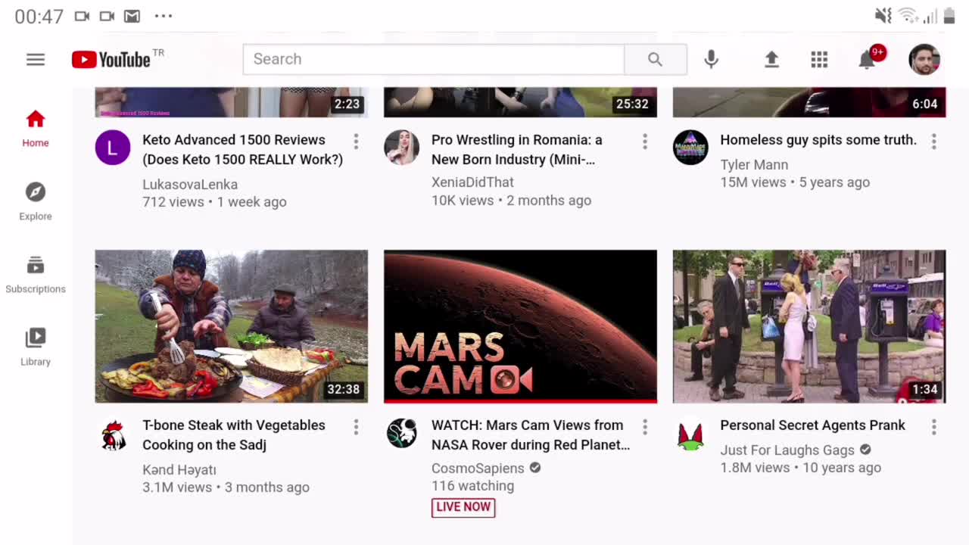This screenshot has height=545, width=969.
Task: Click channel name LukasovaLenka
Action: pos(190,185)
